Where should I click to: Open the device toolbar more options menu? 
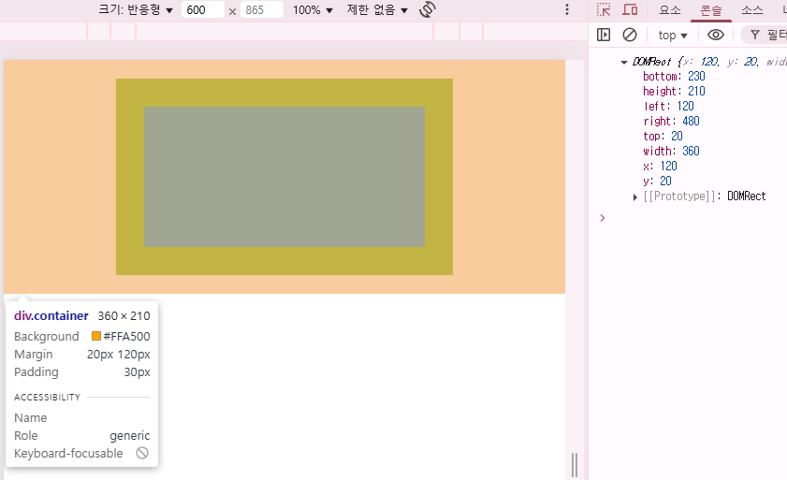point(567,9)
